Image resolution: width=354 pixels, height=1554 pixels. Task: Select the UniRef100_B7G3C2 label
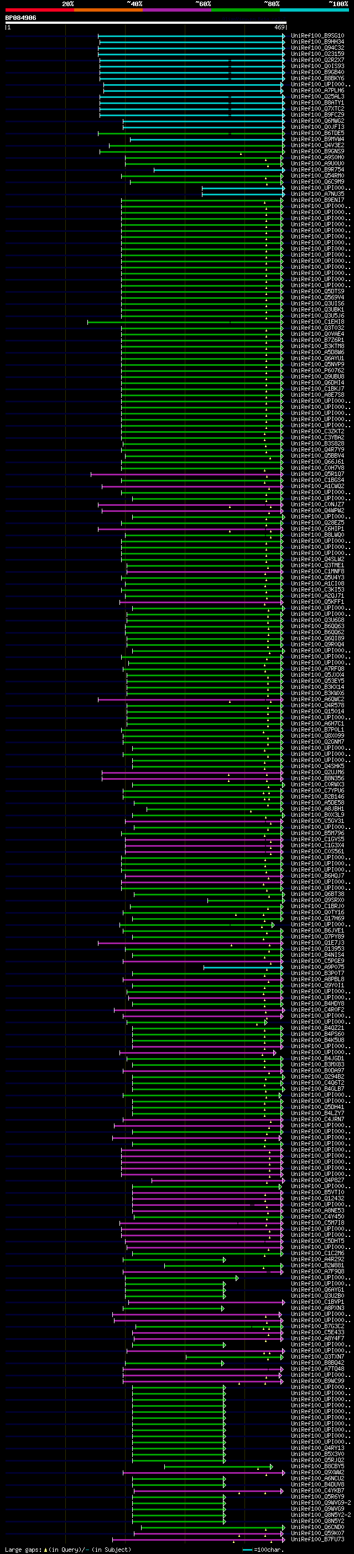(317, 1327)
